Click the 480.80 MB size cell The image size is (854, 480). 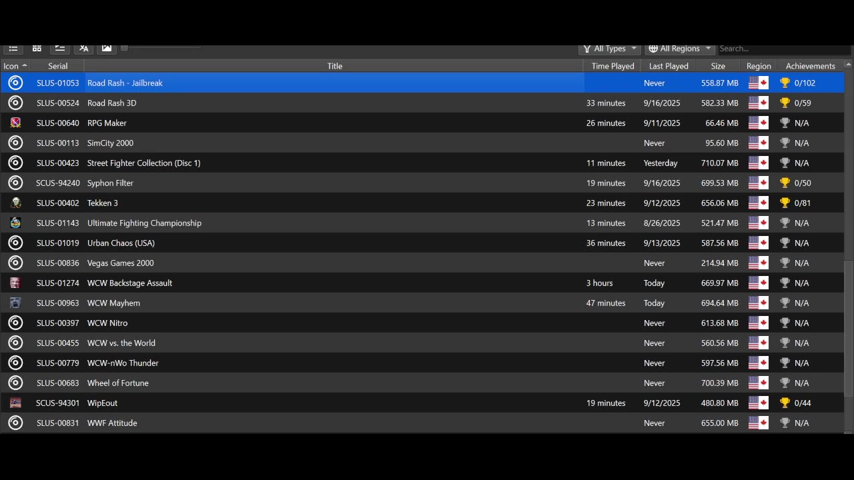(x=719, y=403)
